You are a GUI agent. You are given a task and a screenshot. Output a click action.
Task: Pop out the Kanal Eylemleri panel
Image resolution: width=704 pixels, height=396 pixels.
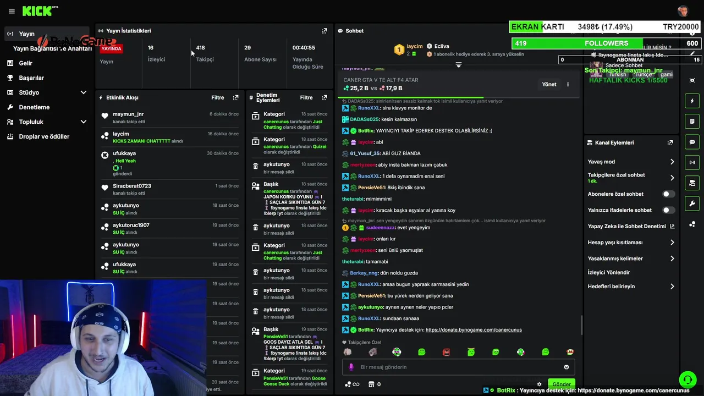tap(670, 142)
